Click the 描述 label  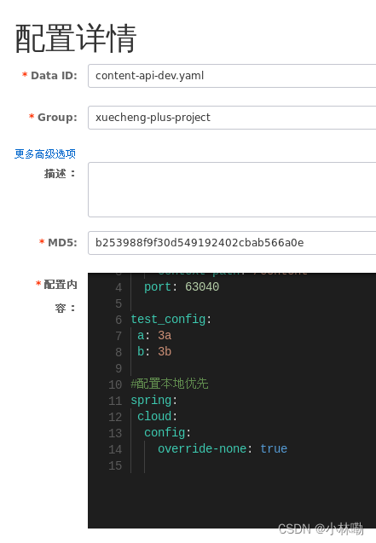(59, 174)
